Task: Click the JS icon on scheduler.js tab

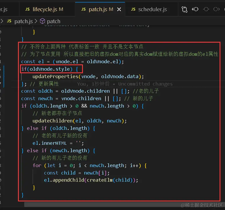Action: [x=133, y=9]
